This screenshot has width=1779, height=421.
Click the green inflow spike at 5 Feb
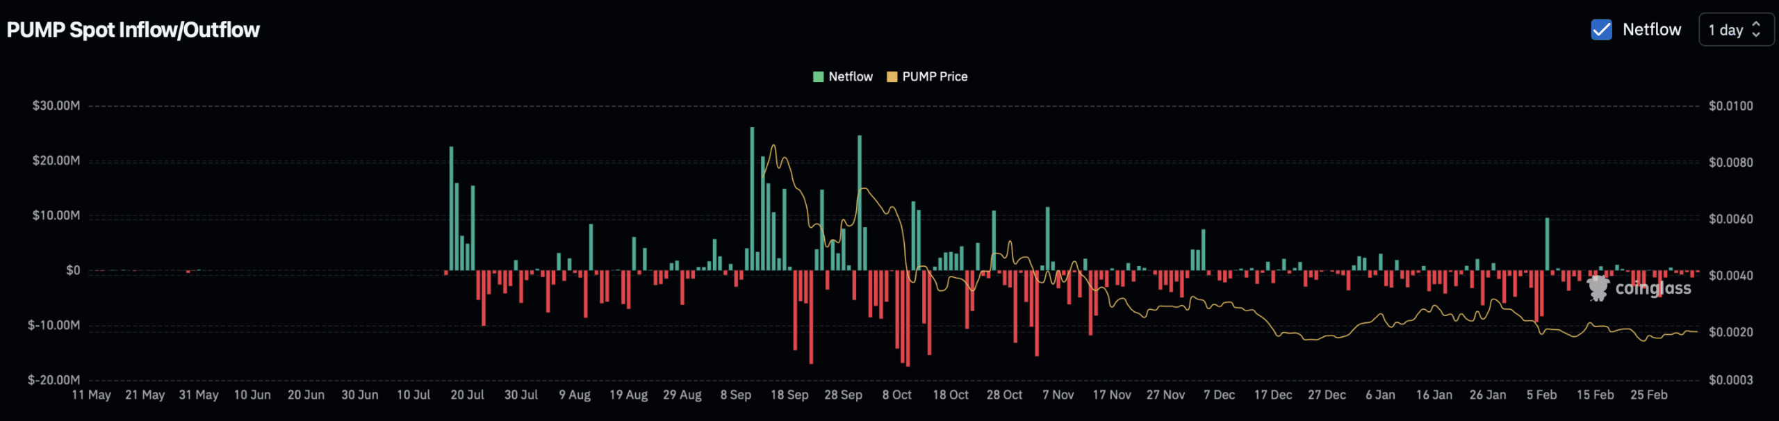[1547, 244]
